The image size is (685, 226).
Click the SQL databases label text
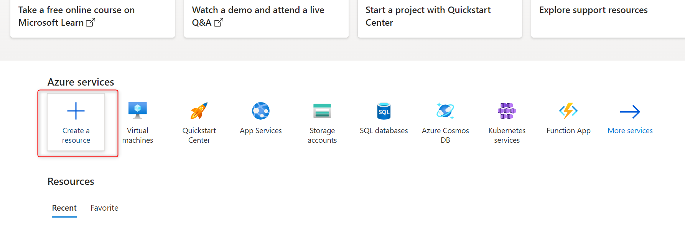(384, 131)
